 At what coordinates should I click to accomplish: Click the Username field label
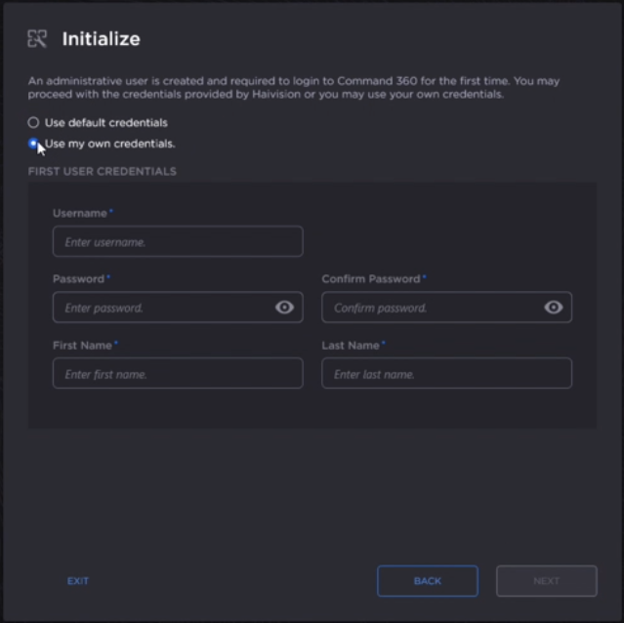(80, 213)
